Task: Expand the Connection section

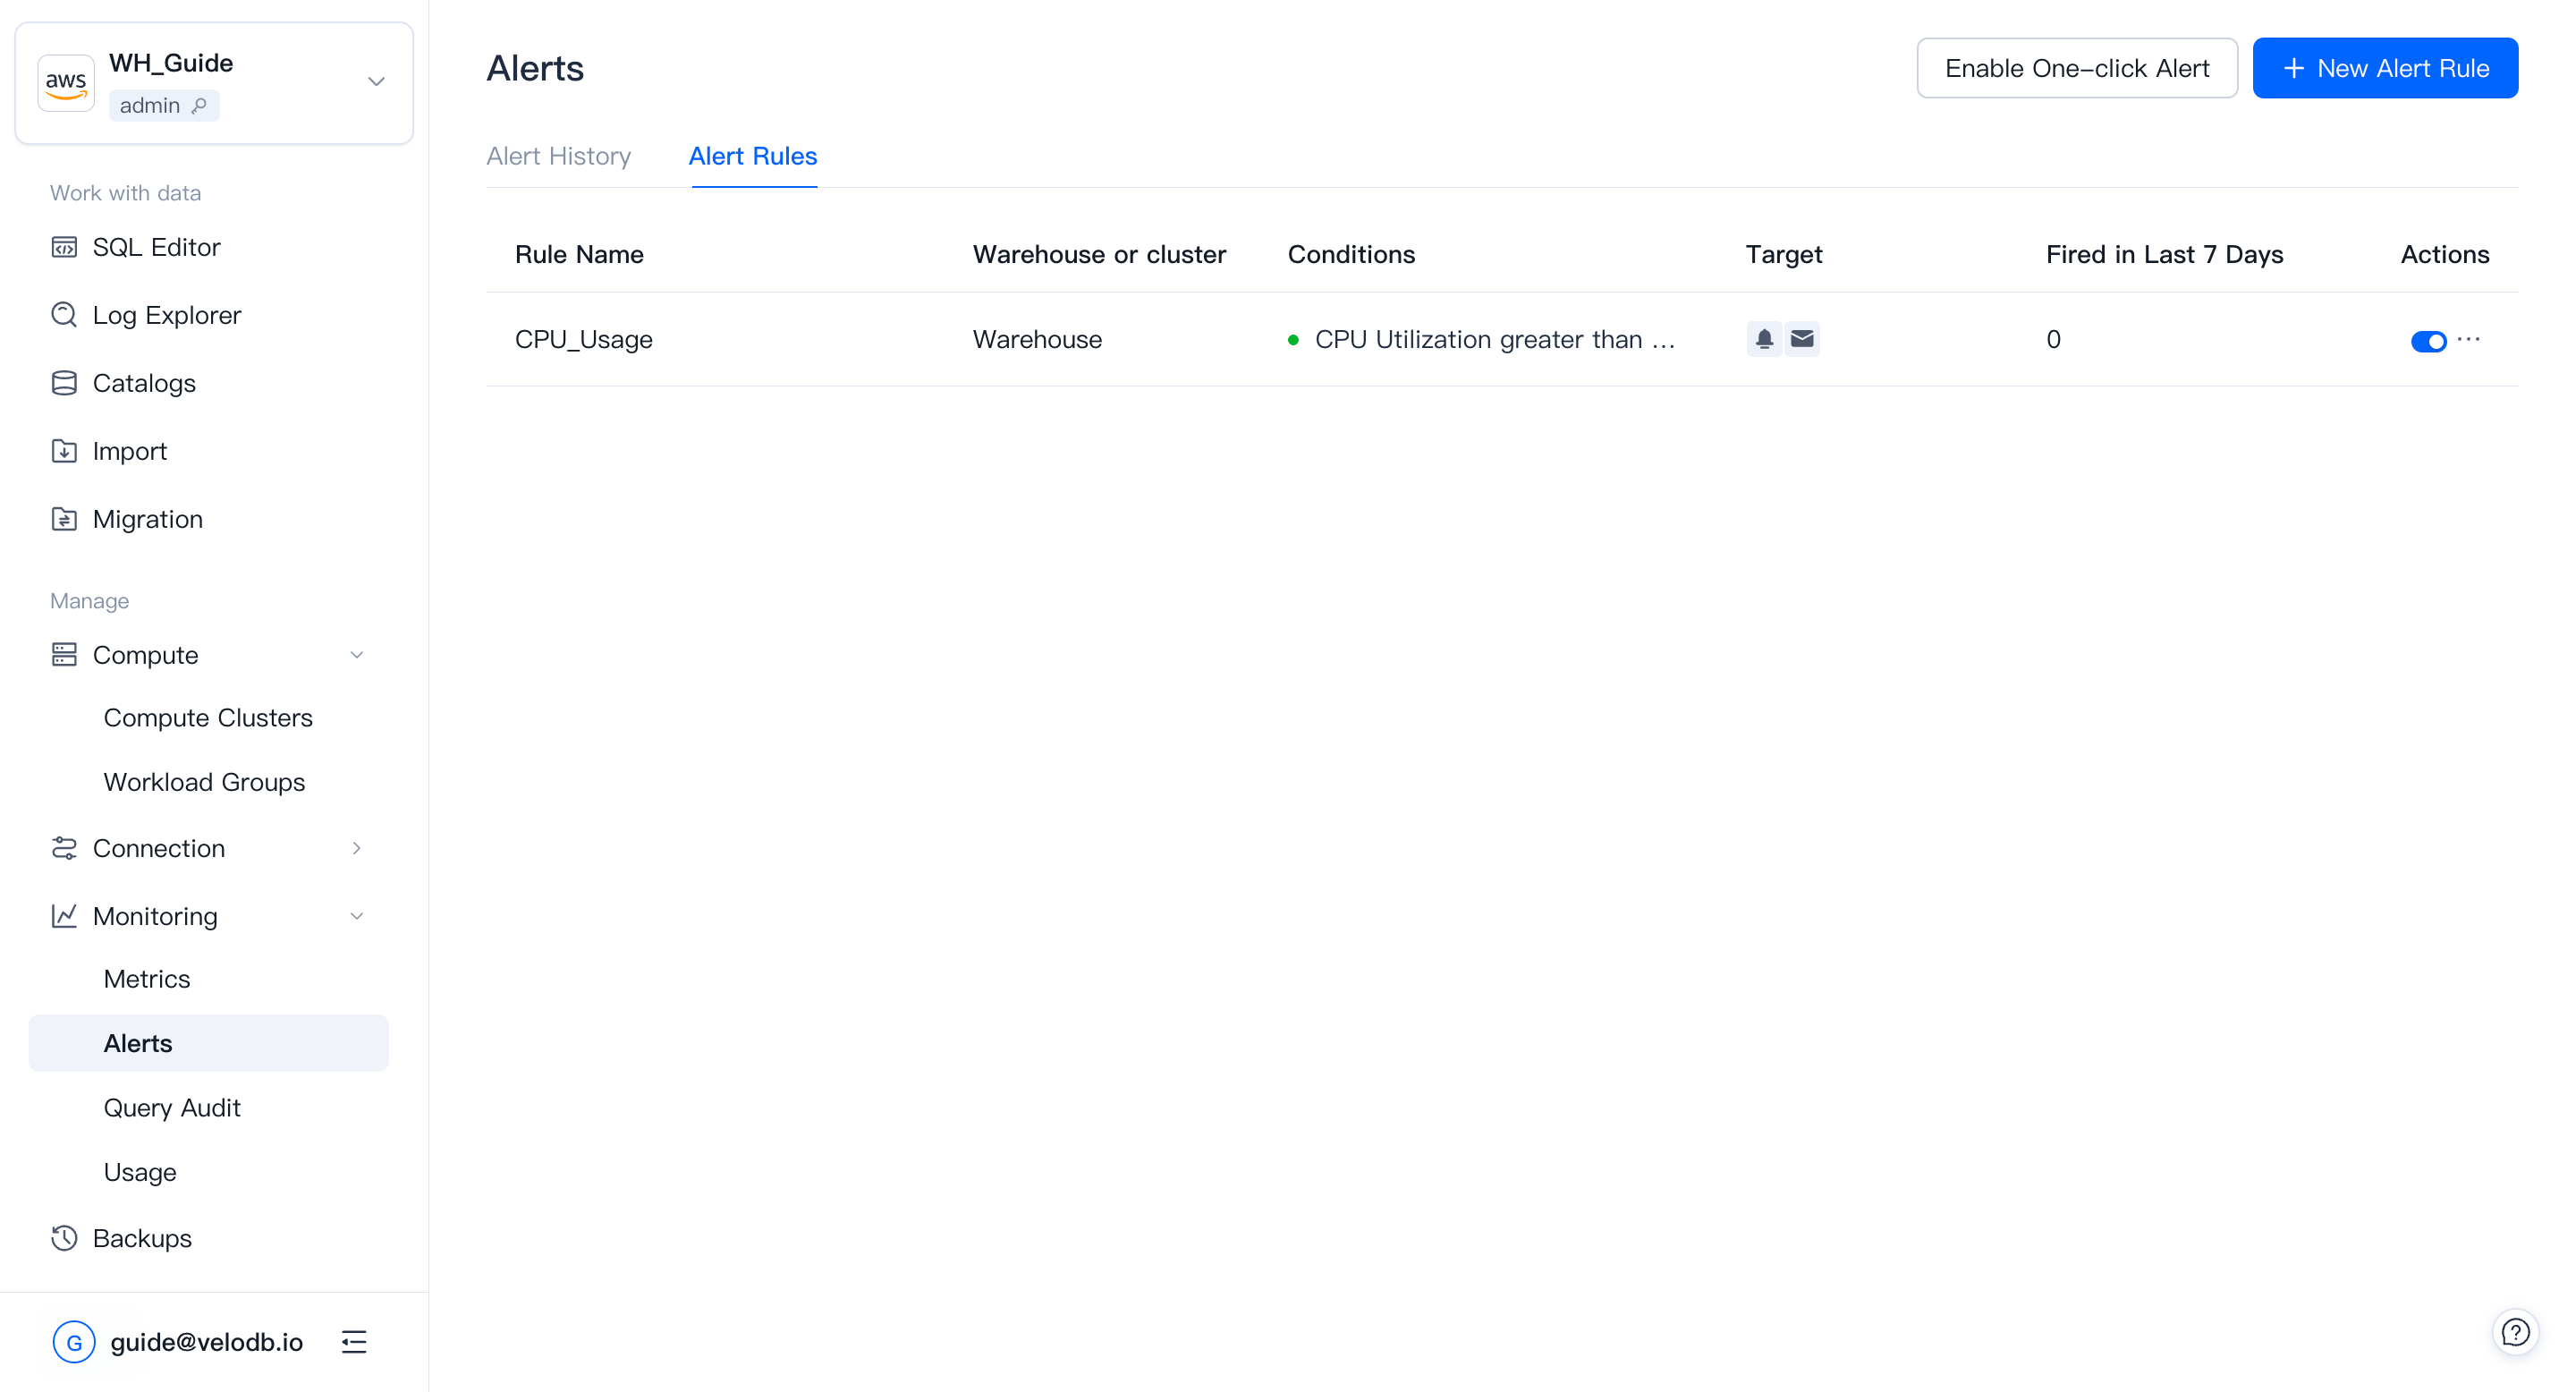Action: click(x=356, y=848)
